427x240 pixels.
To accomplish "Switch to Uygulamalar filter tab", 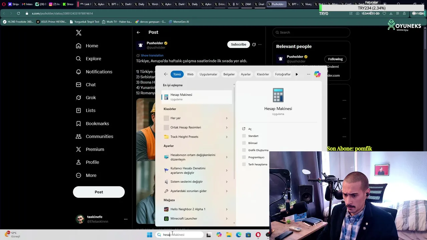I will (x=208, y=74).
